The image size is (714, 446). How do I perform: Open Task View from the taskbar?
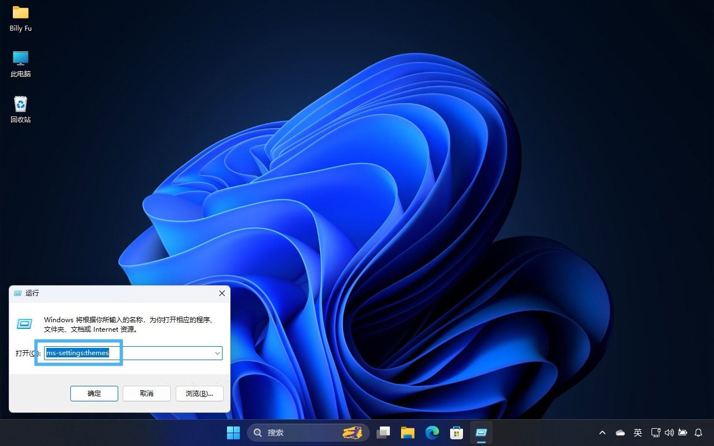383,433
